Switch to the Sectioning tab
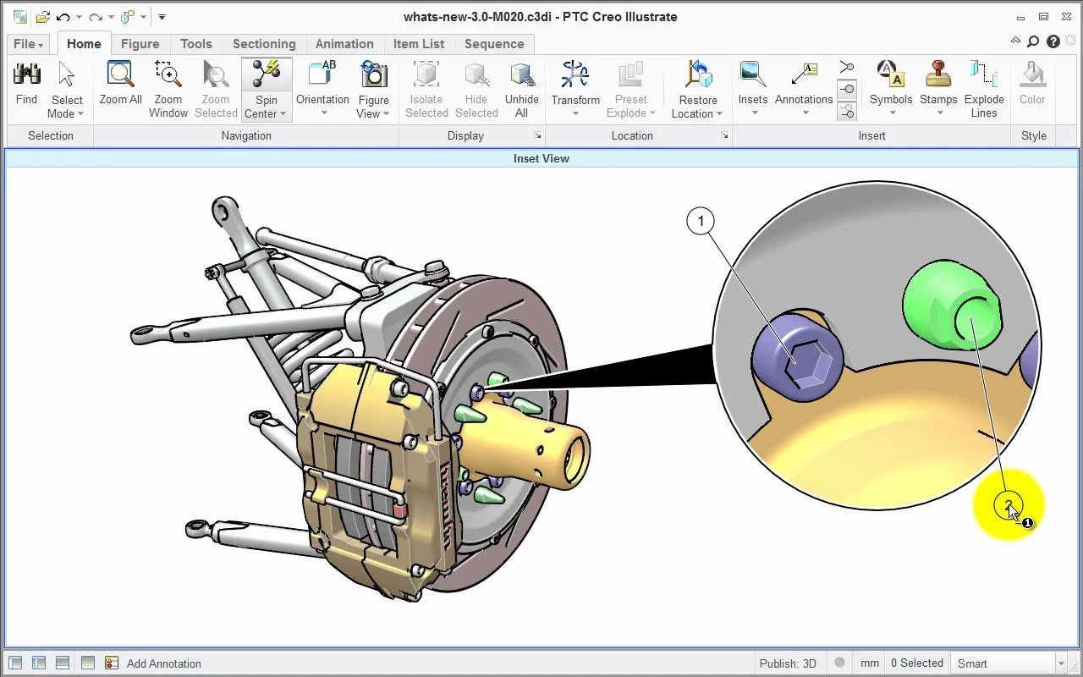Viewport: 1083px width, 677px height. click(x=264, y=44)
